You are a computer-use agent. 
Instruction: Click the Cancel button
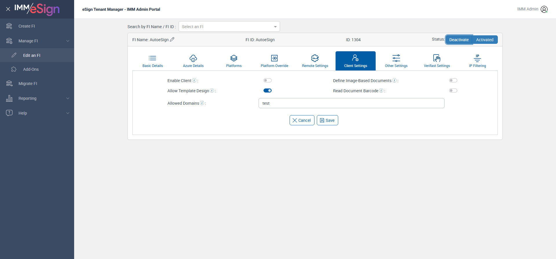tap(302, 120)
